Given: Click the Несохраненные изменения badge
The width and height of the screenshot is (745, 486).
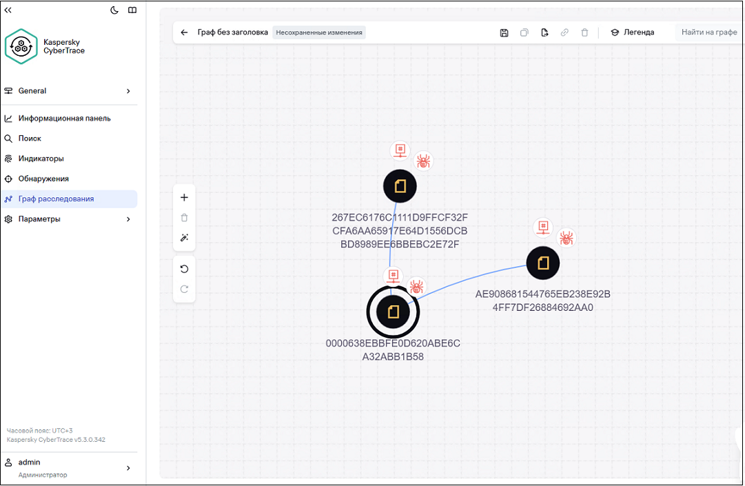Looking at the screenshot, I should 319,32.
